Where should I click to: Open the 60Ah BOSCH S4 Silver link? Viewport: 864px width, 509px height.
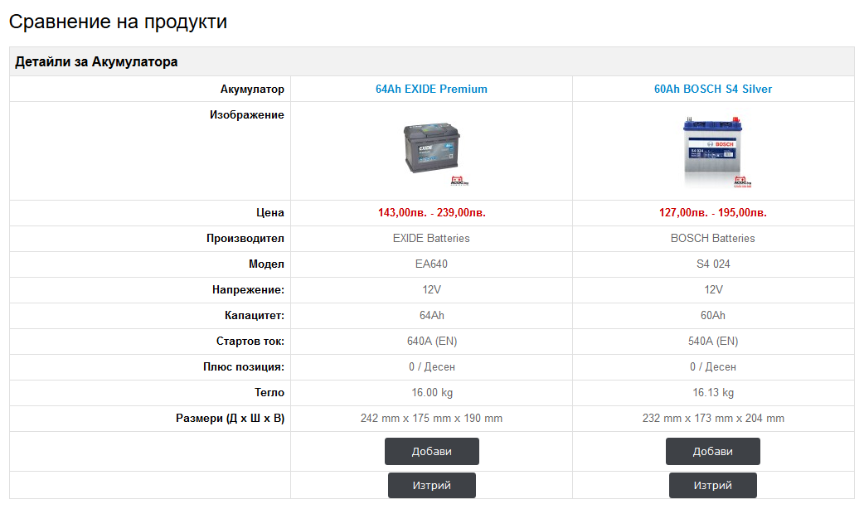(713, 90)
